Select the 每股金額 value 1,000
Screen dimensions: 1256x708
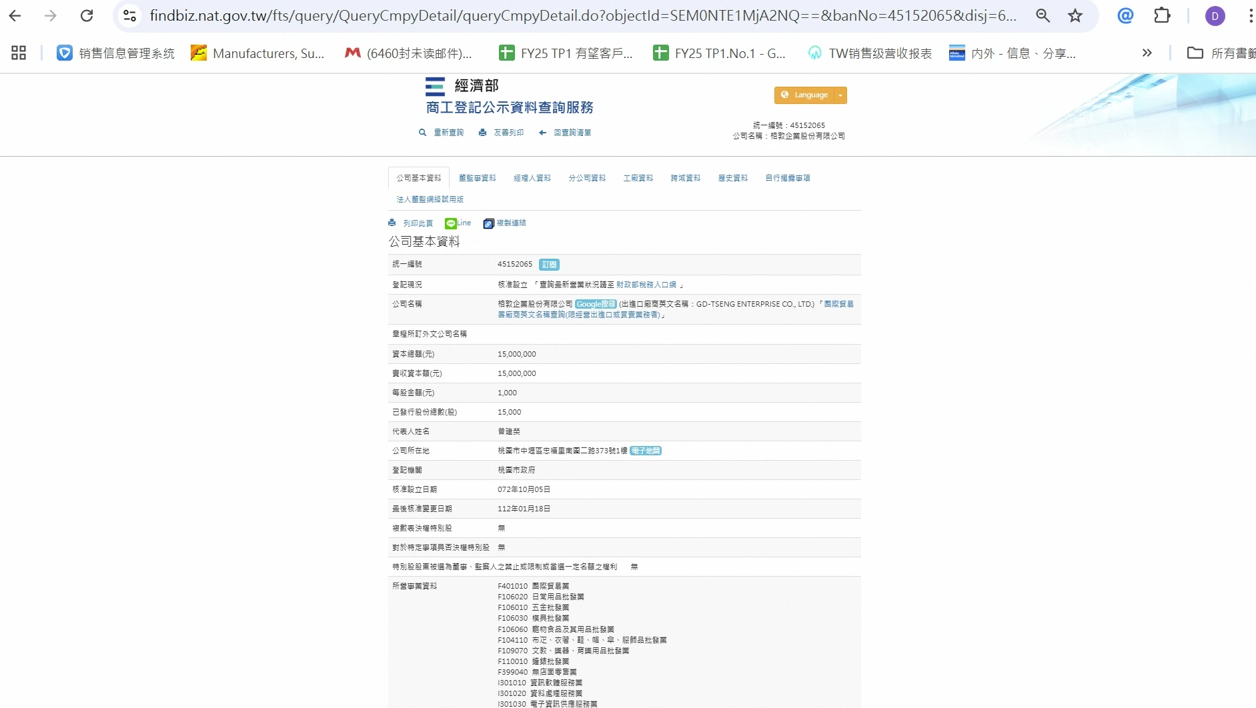point(508,393)
